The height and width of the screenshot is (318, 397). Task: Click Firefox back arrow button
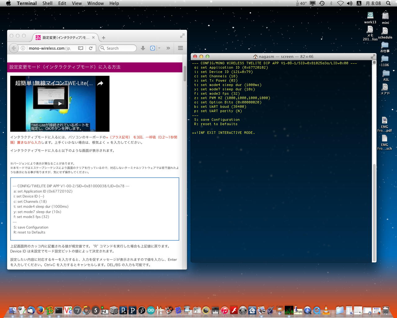(13, 48)
